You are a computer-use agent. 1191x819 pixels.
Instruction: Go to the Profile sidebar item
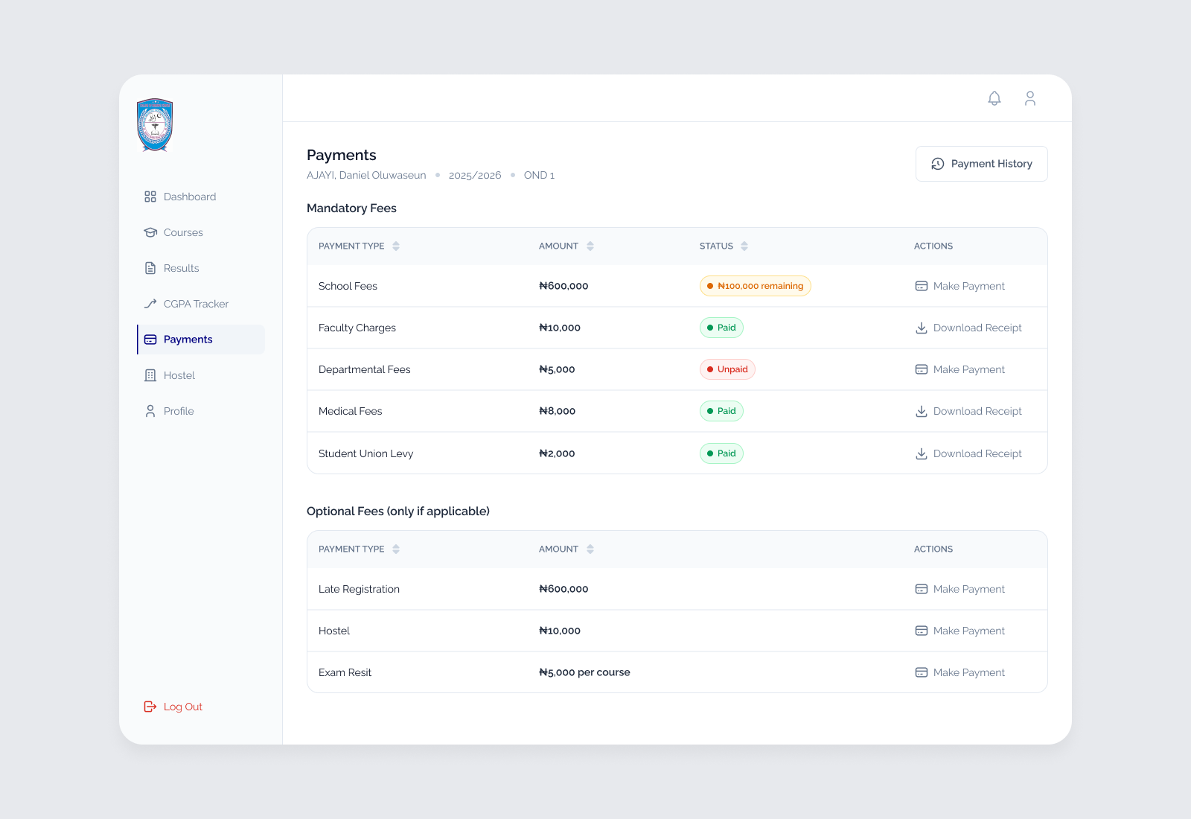click(x=201, y=411)
